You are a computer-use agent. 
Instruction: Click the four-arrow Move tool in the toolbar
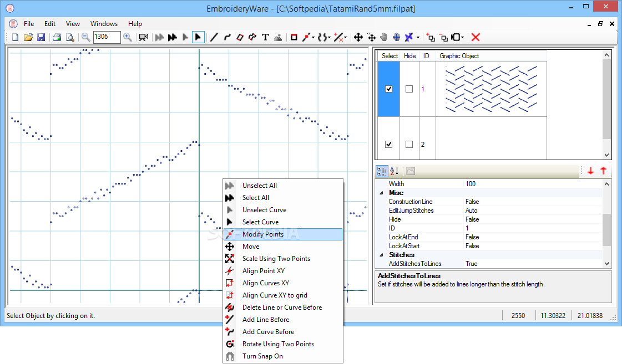(x=358, y=37)
